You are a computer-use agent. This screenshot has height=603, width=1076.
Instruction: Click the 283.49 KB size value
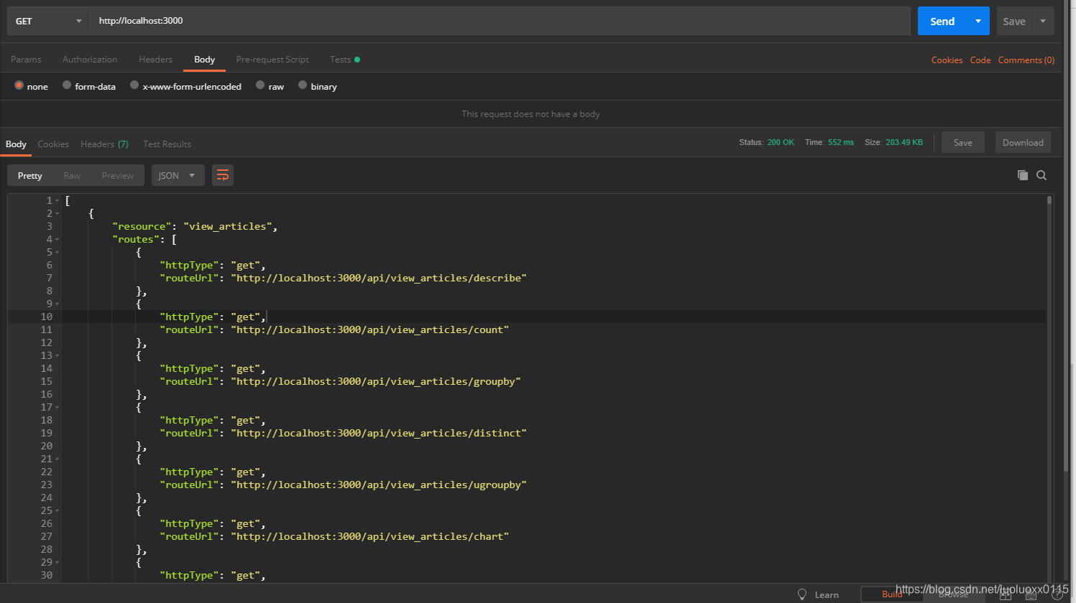(x=904, y=142)
